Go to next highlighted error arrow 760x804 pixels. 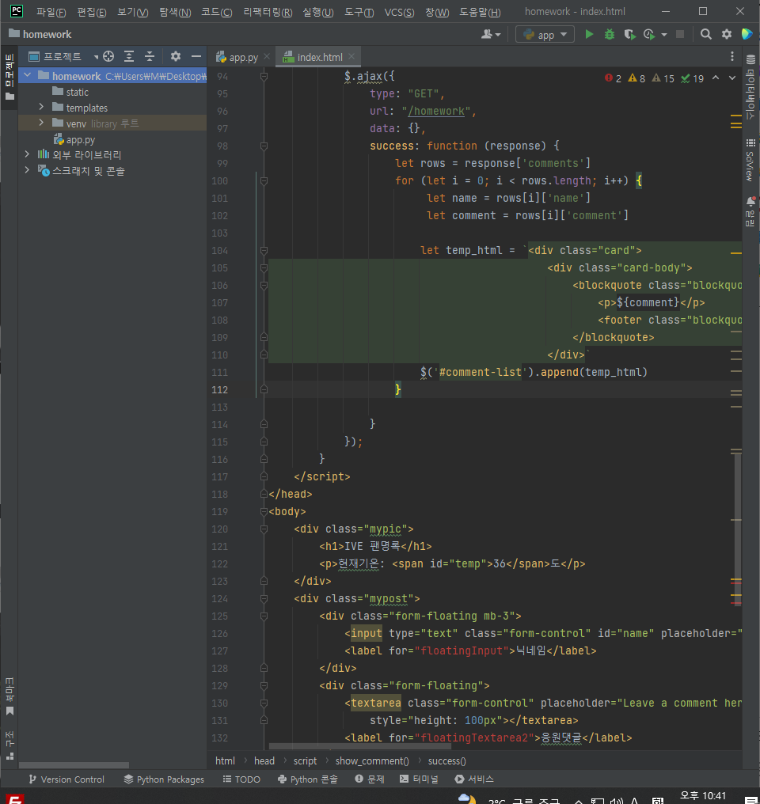732,78
